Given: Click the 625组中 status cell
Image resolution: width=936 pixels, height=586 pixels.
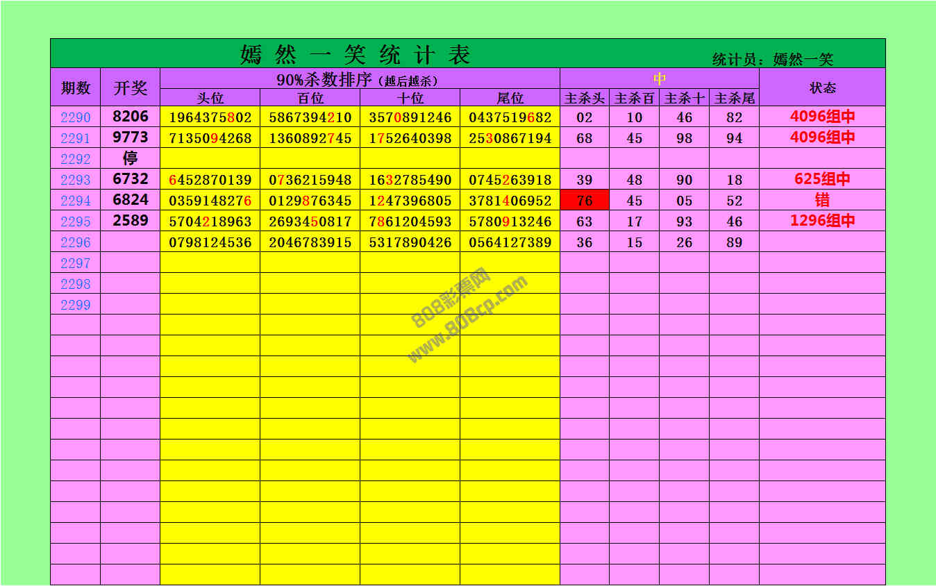Looking at the screenshot, I should 822,179.
